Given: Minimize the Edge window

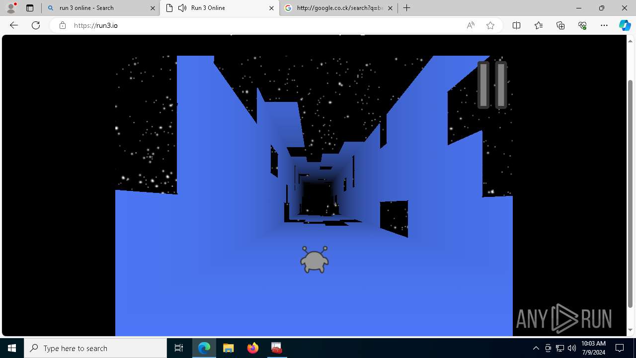Looking at the screenshot, I should point(579,8).
